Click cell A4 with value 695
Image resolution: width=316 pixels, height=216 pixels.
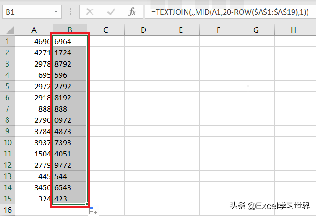34,75
